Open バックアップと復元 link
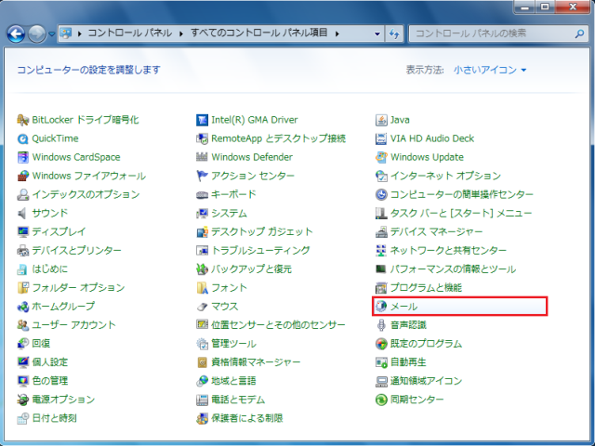Screen dimensions: 595x446 (x=251, y=269)
